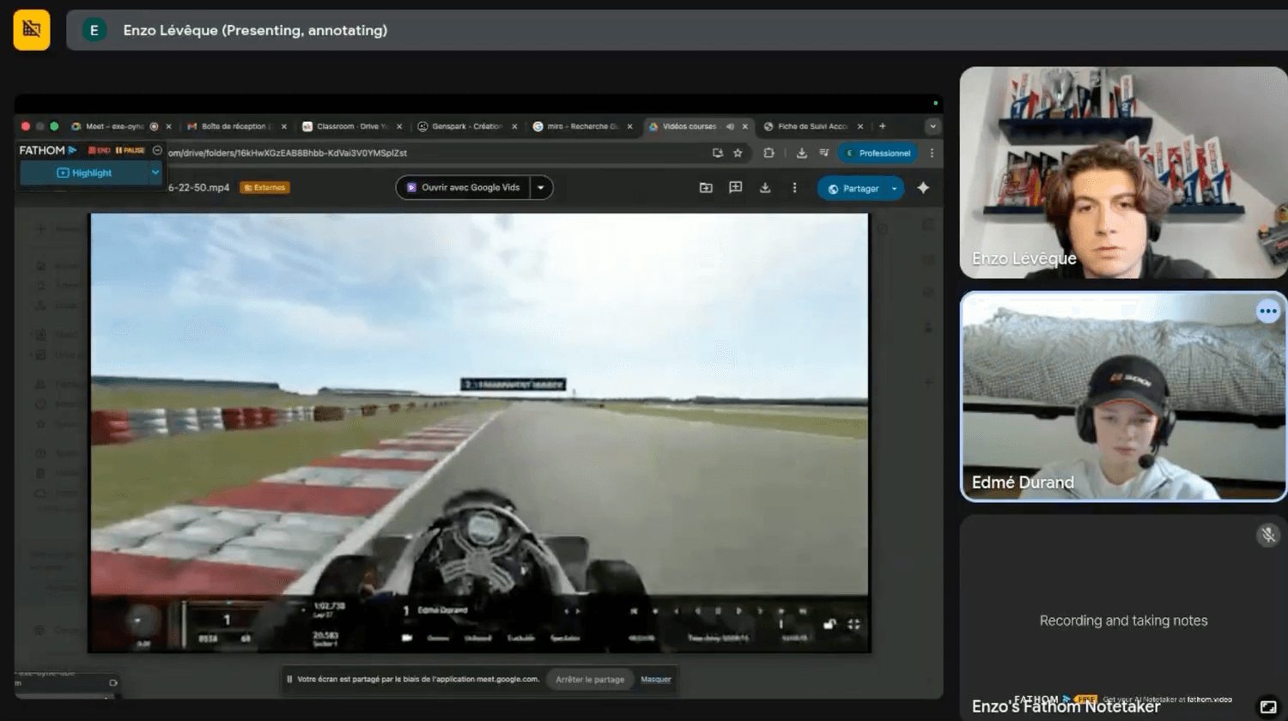Click the Drive download icon
This screenshot has width=1288, height=721.
click(x=765, y=188)
